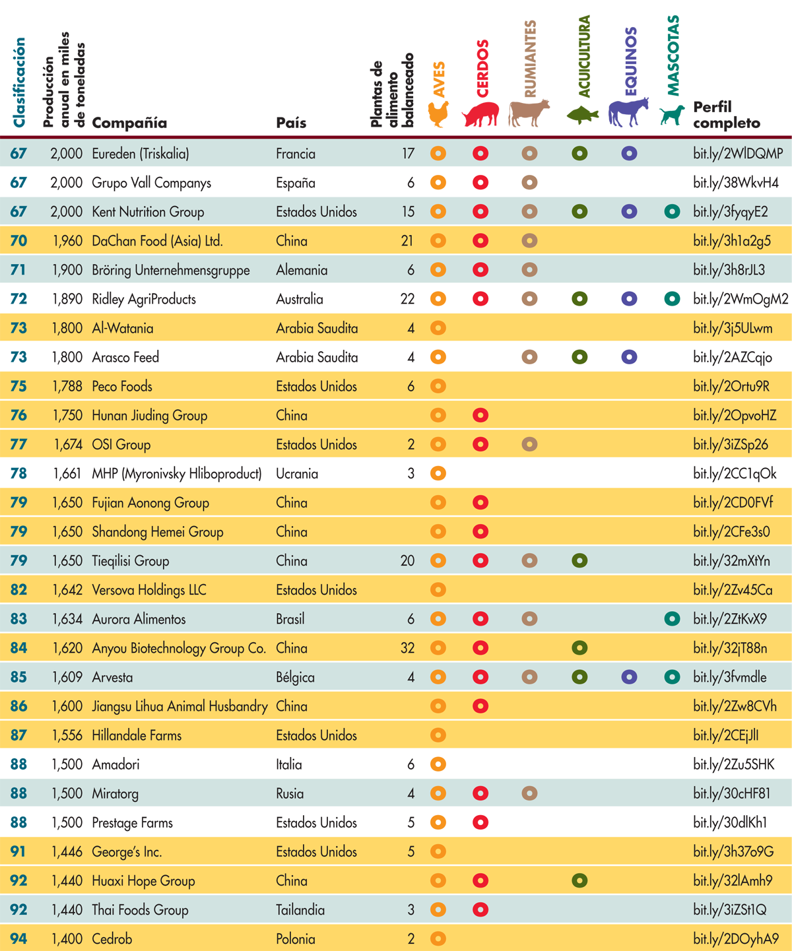Click the Perfil completo column header
Screen dimensions: 792x951
point(727,115)
